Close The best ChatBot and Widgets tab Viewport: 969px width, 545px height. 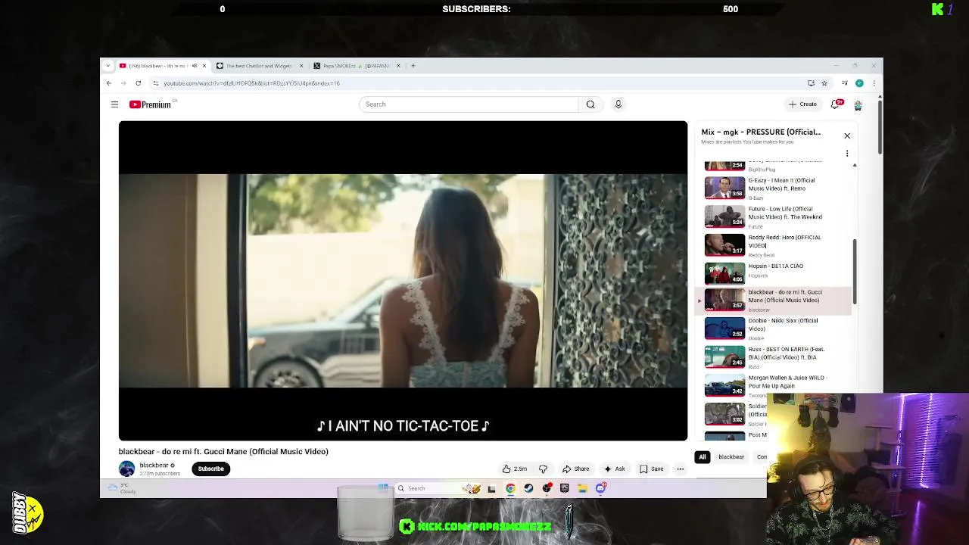point(301,66)
